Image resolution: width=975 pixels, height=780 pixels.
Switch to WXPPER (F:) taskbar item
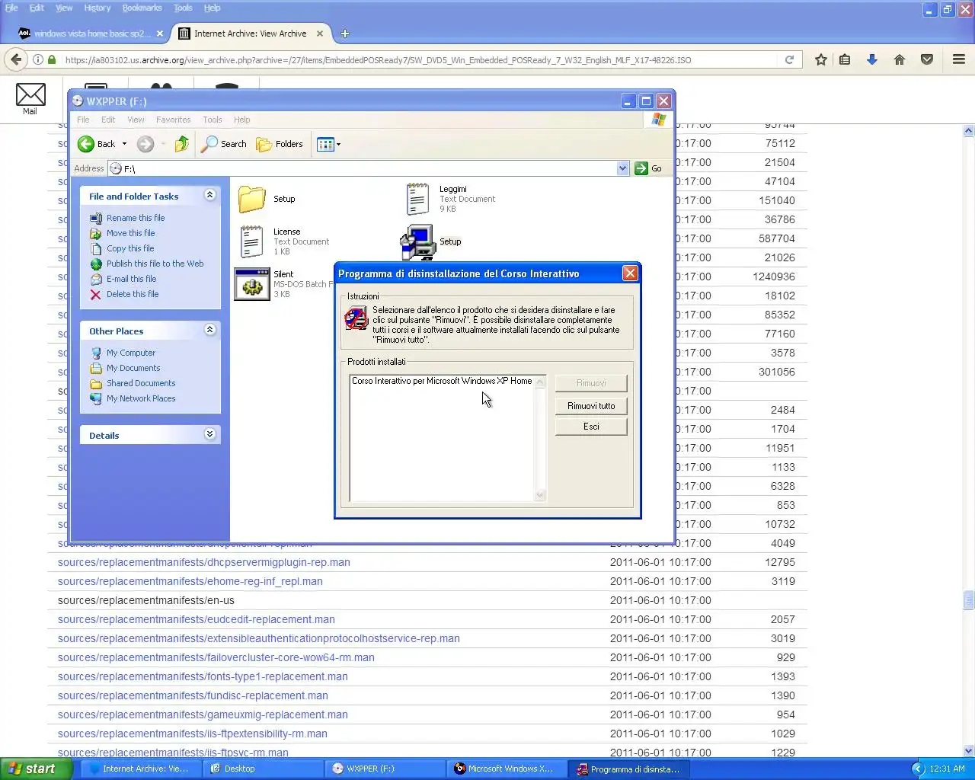(385, 769)
